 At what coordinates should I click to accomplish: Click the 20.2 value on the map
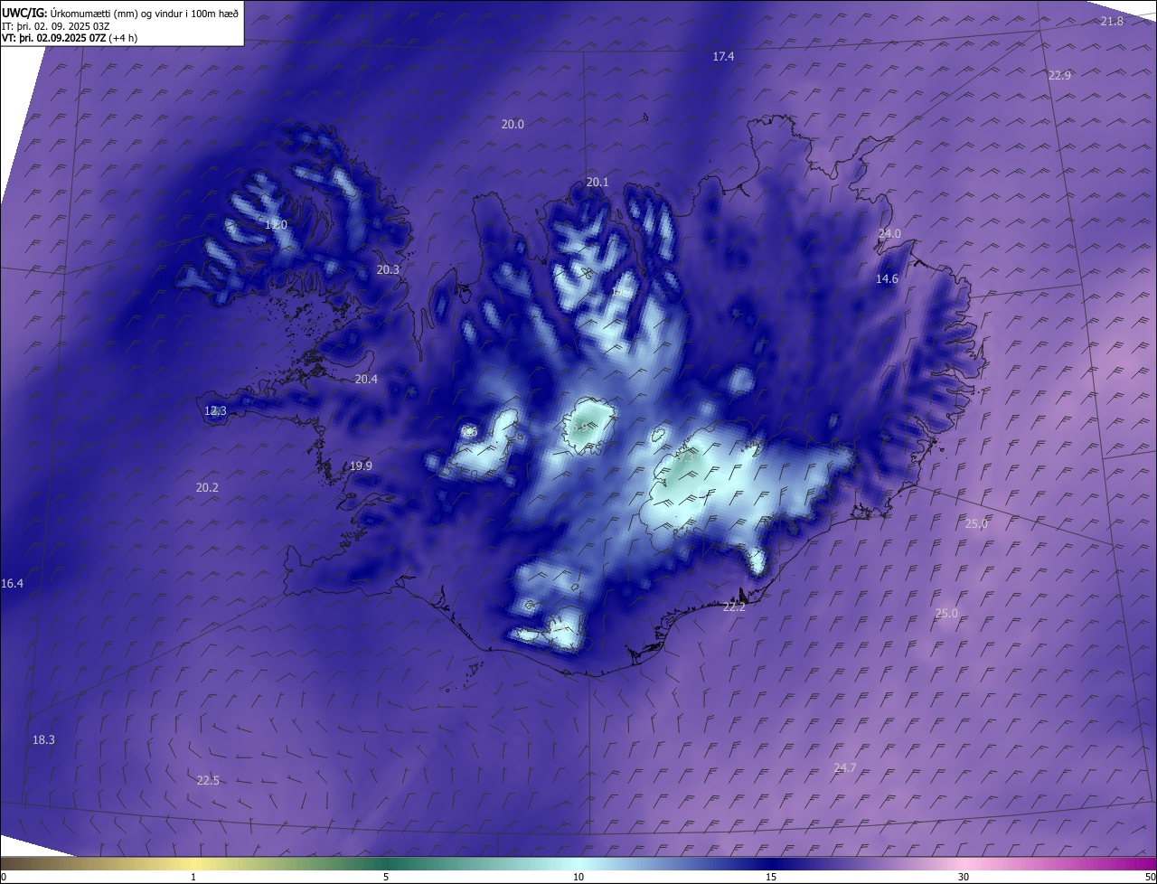[207, 487]
